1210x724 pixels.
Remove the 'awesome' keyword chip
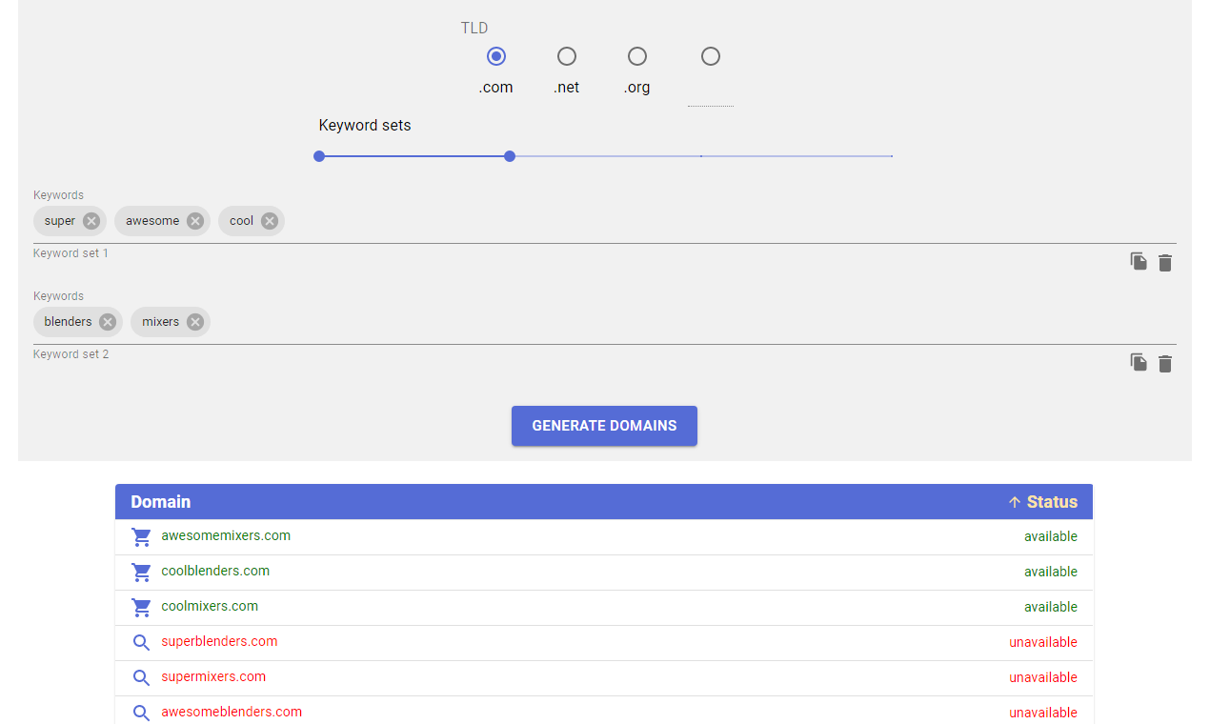click(x=194, y=220)
